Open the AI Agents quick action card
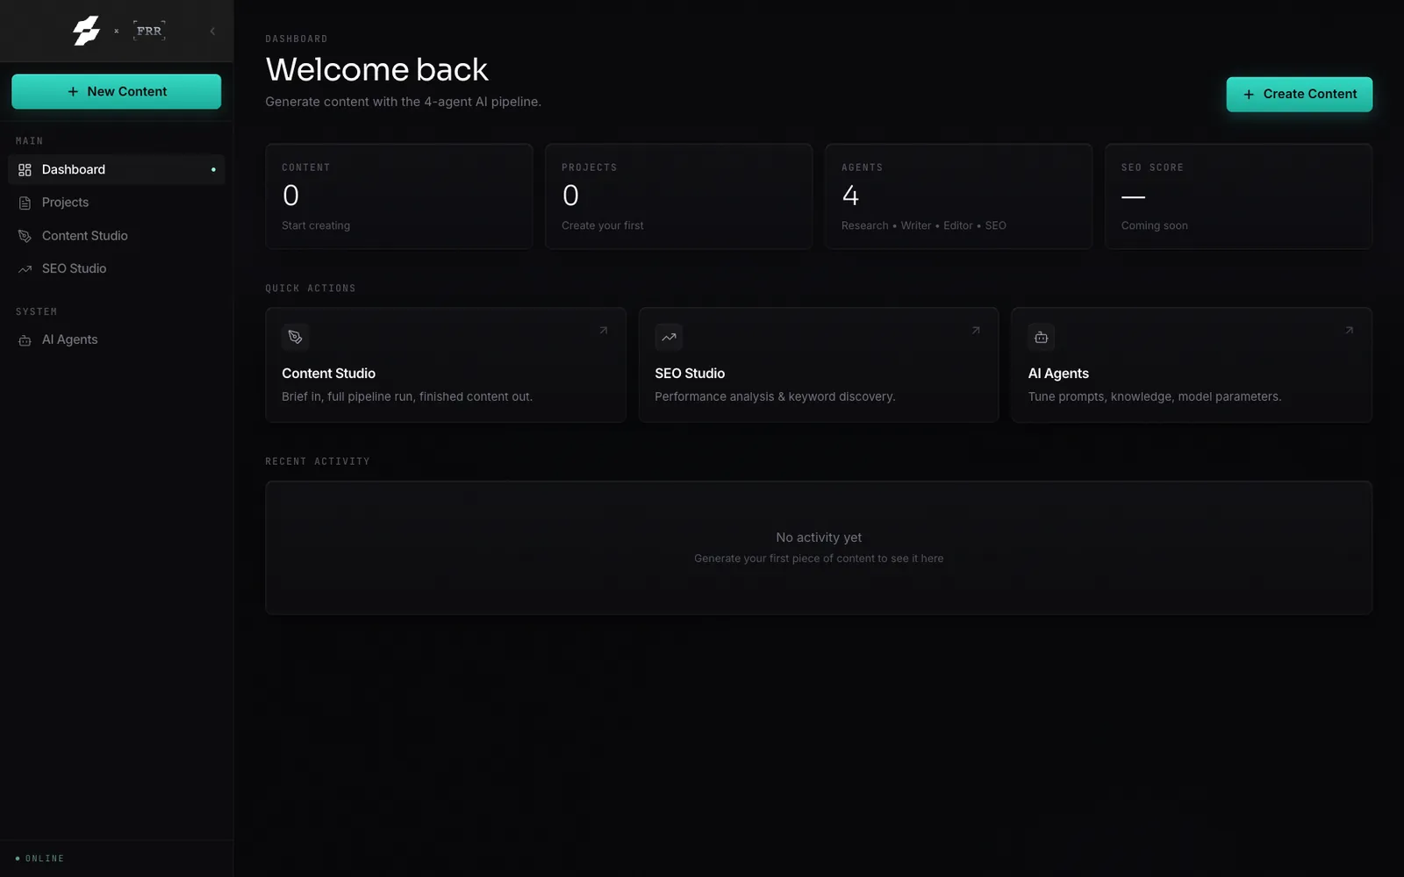 [1192, 365]
